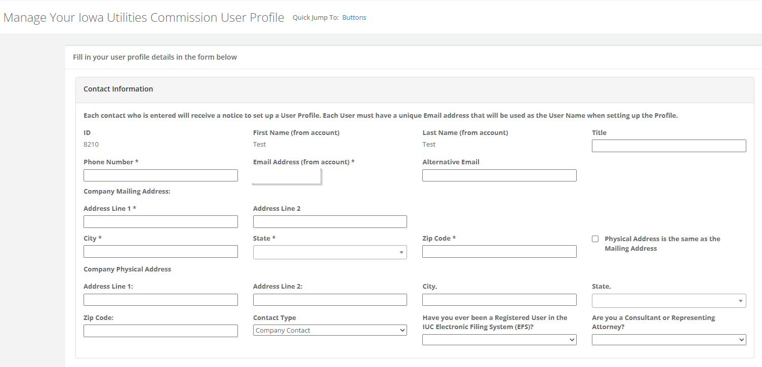Expand the Contact Type dropdown

pyautogui.click(x=330, y=331)
